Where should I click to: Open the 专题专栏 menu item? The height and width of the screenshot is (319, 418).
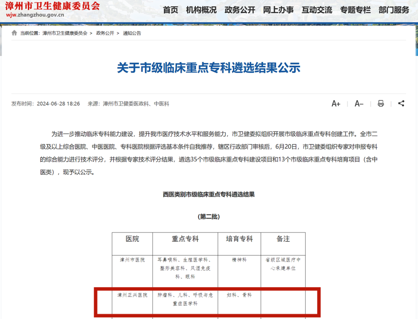tap(355, 10)
